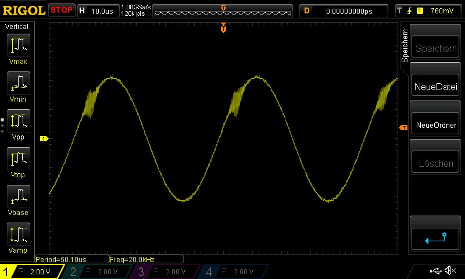This screenshot has height=279, width=465.
Task: Click the blue return arrow button
Action: click(x=435, y=239)
